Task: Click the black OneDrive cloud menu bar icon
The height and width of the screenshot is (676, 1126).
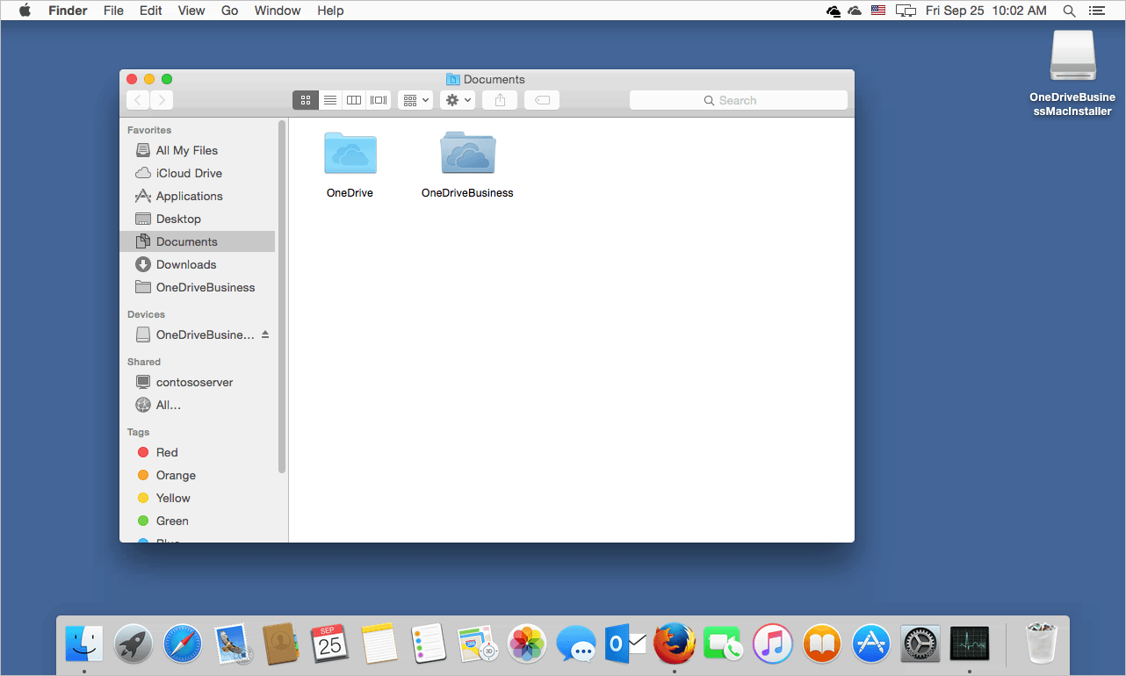Action: click(834, 11)
